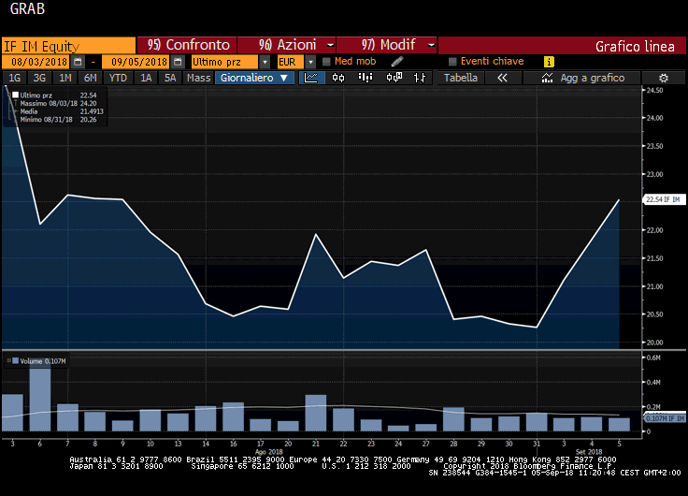Select the line chart type icon

(312, 78)
